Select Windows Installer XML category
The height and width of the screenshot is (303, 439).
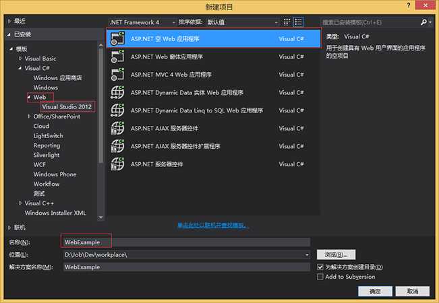tap(55, 213)
